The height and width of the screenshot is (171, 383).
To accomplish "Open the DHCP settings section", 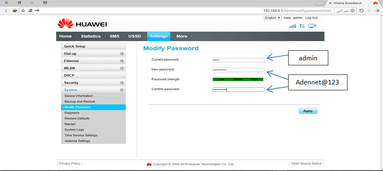I will [x=93, y=76].
